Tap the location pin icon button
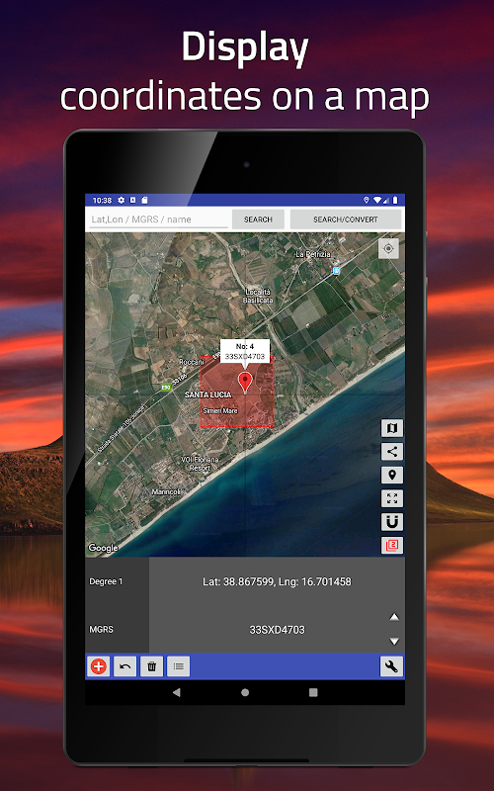This screenshot has width=494, height=791. [x=391, y=475]
